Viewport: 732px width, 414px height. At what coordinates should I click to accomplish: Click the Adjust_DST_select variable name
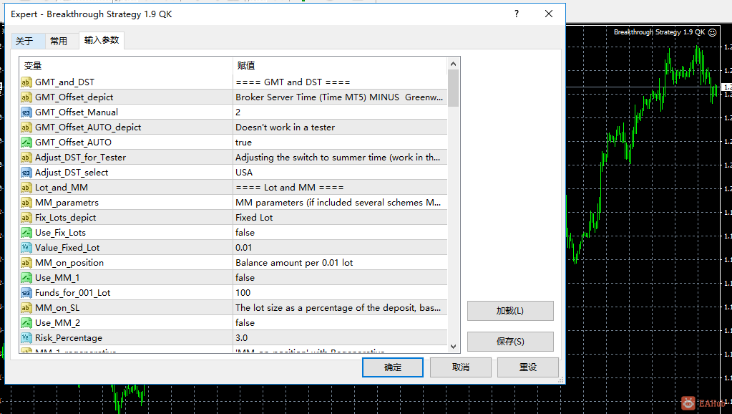72,173
